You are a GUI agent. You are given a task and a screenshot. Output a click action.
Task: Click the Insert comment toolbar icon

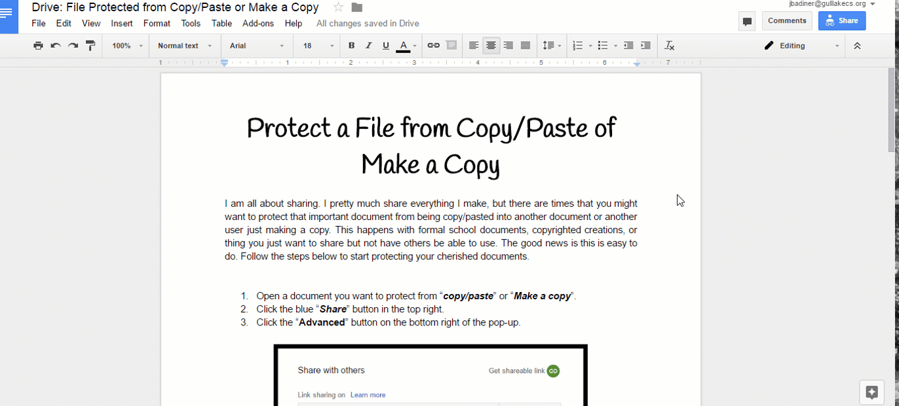click(451, 46)
